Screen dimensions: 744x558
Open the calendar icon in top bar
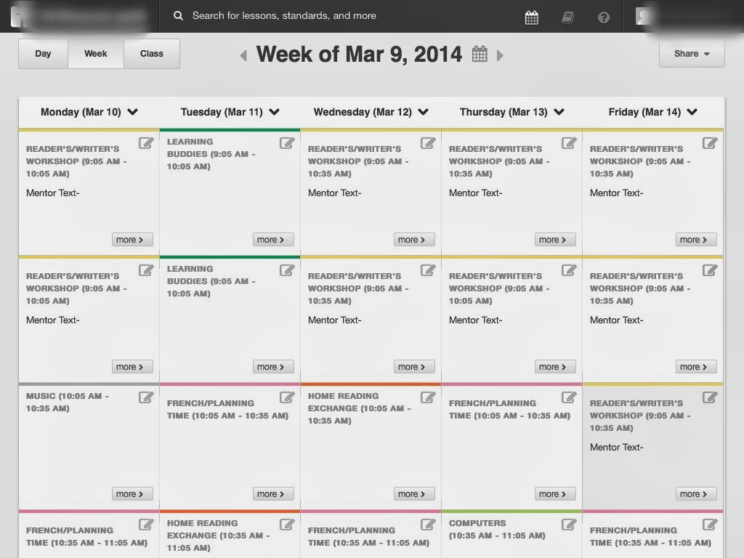tap(531, 17)
